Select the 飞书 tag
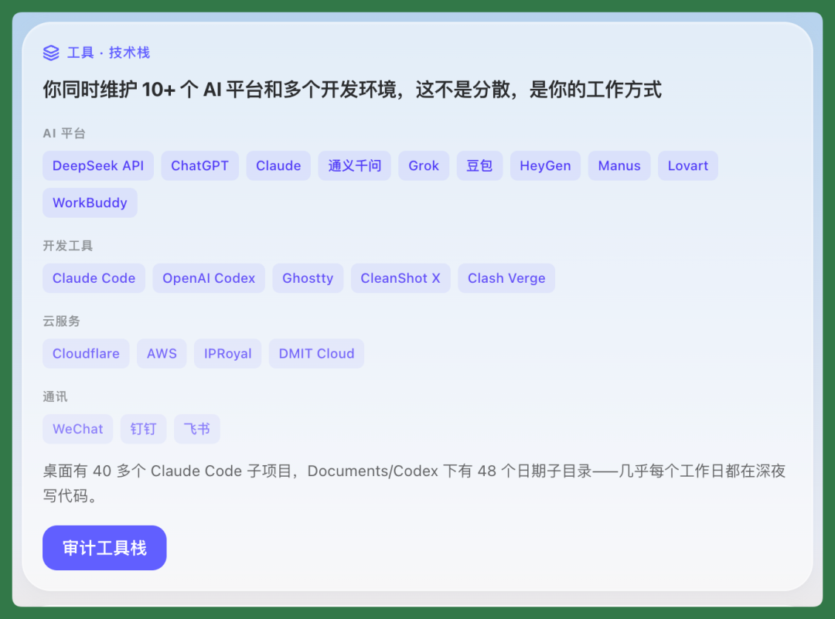This screenshot has width=835, height=619. click(197, 429)
